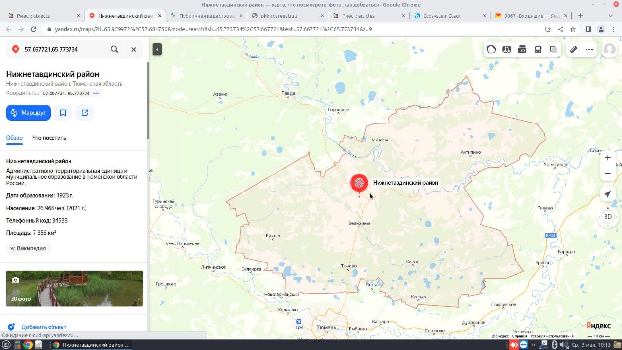
Task: Toggle the 3D map tilt
Action: point(607,217)
